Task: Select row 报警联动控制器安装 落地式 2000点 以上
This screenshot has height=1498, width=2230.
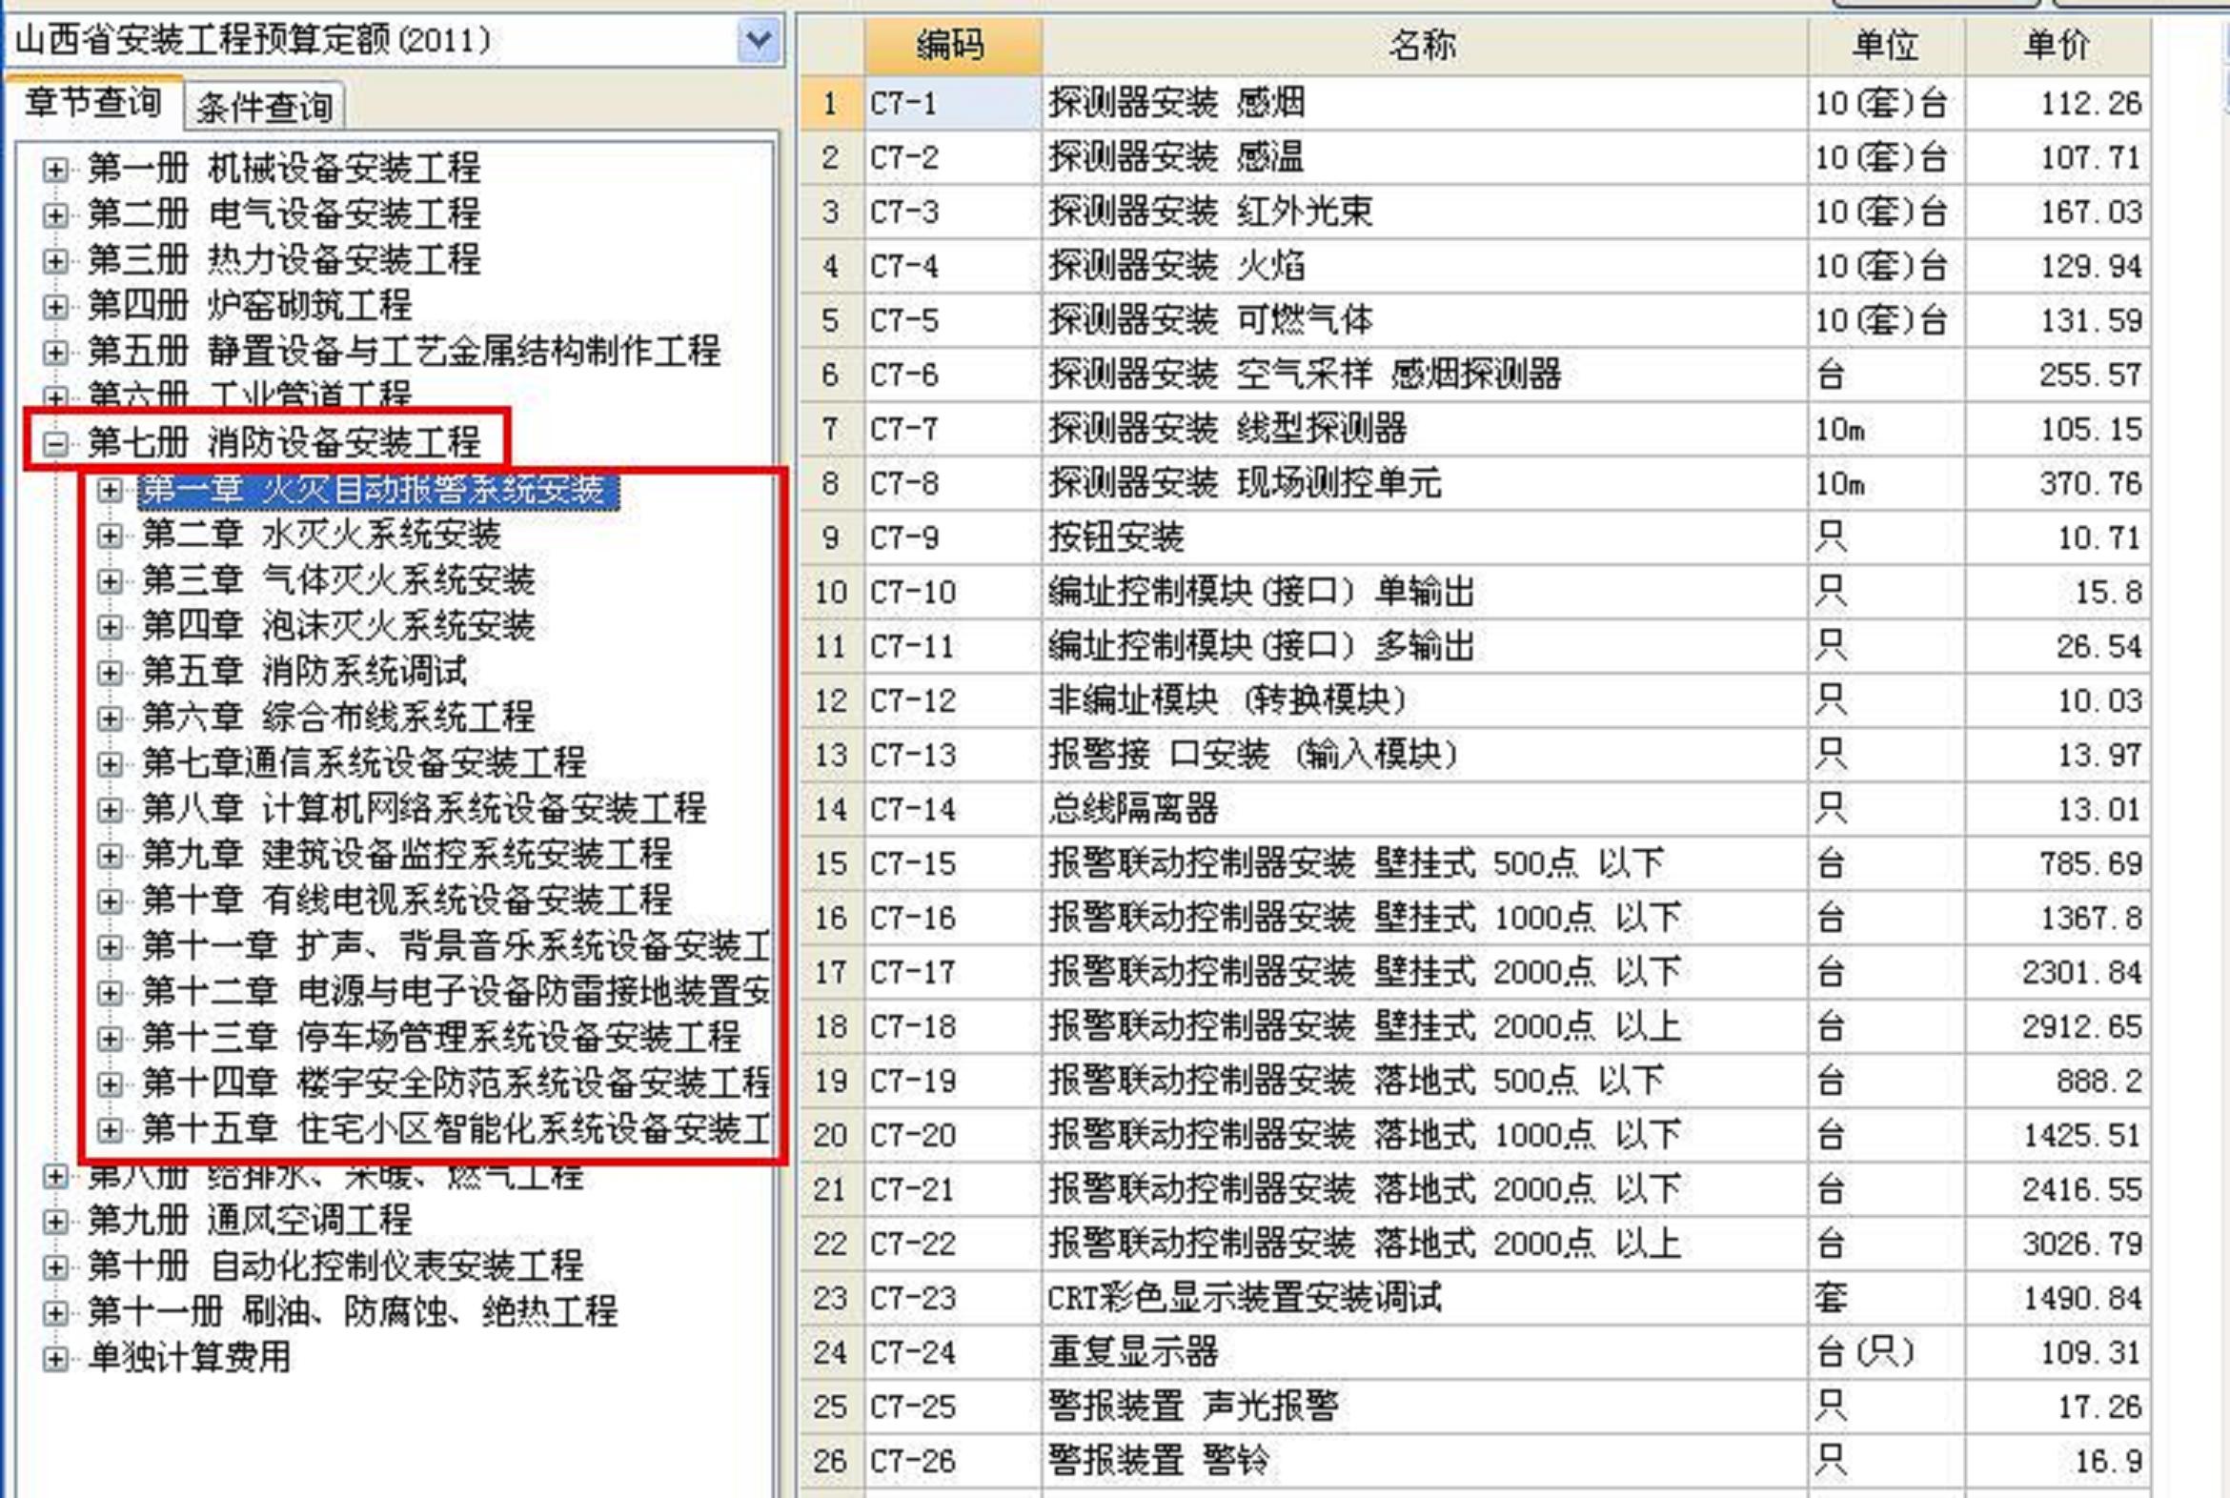Action: (x=1475, y=1244)
